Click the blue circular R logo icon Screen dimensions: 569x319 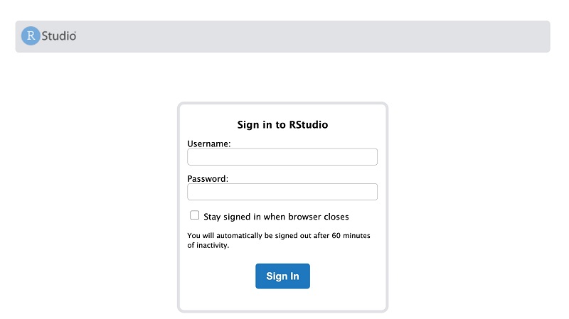(31, 36)
